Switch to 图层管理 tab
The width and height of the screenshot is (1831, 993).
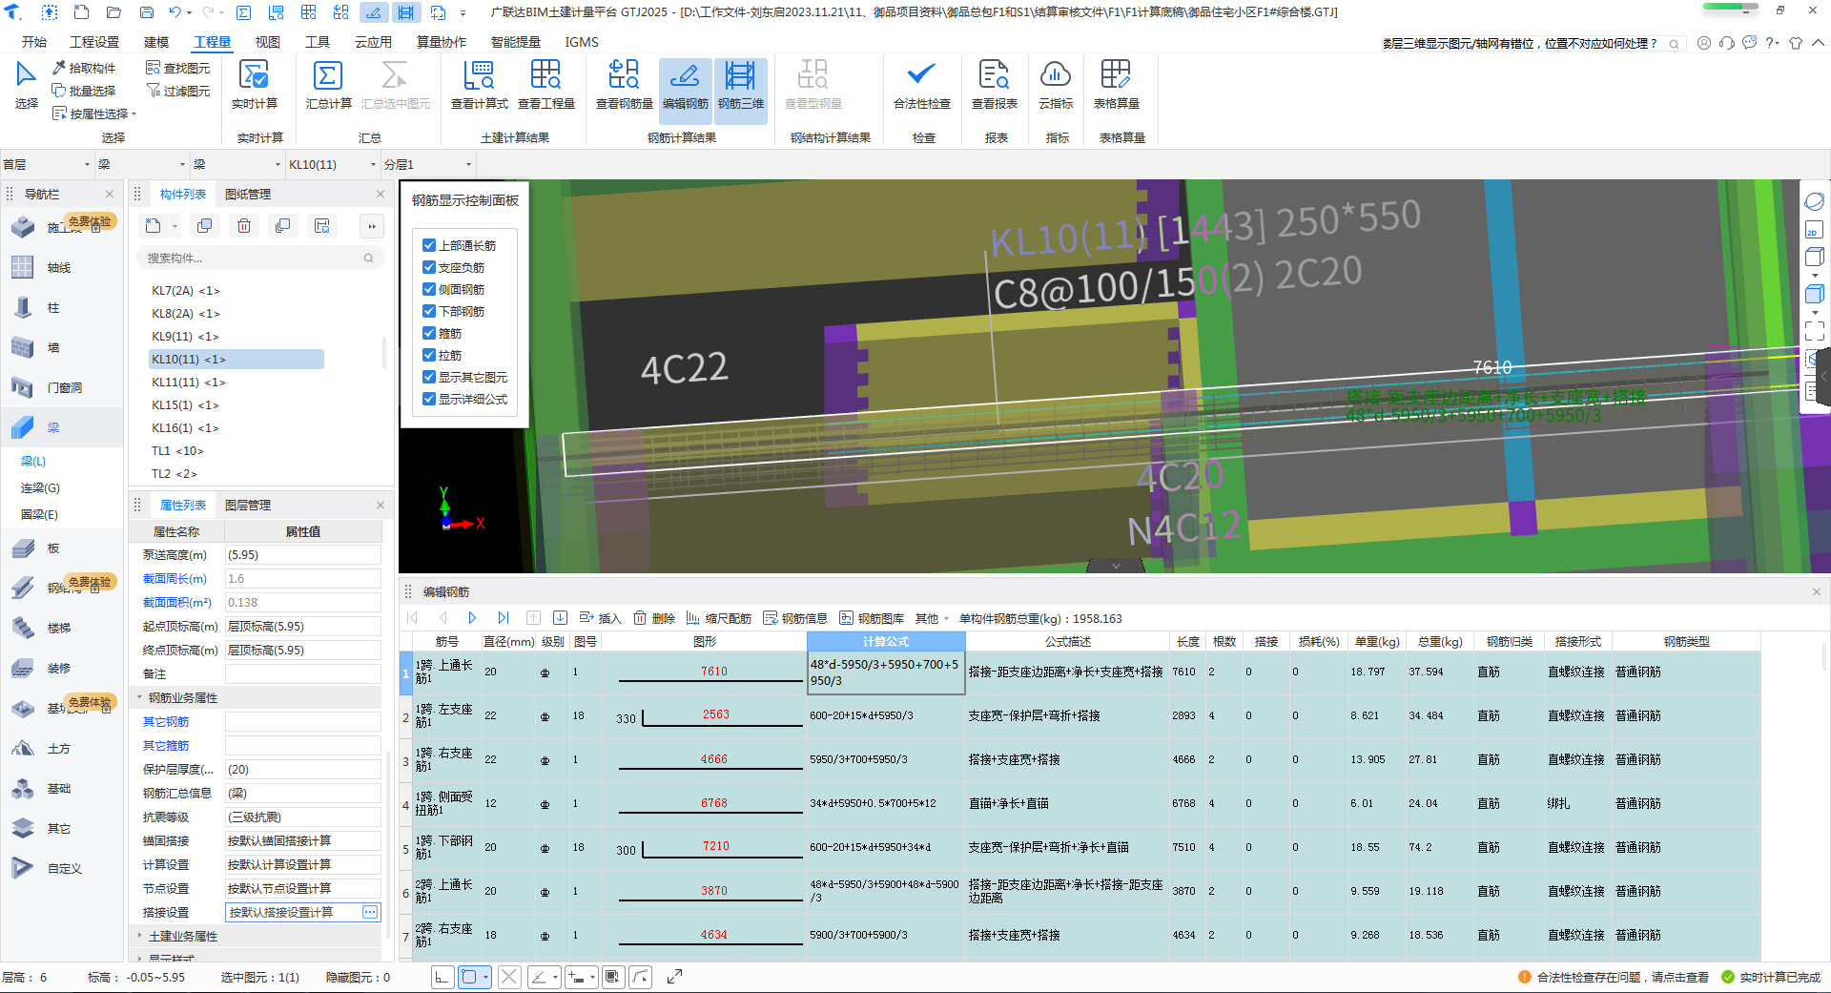click(248, 505)
